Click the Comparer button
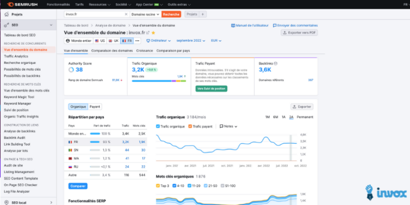Image resolution: width=410 pixels, height=205 pixels. (78, 186)
